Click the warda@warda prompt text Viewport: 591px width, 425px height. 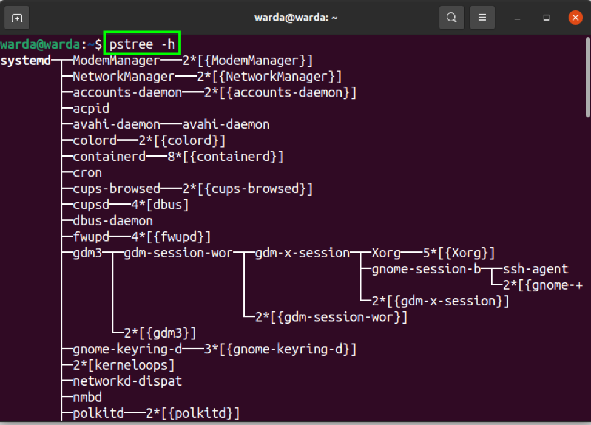click(x=40, y=44)
